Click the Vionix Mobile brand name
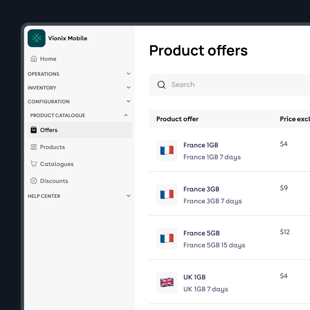 [x=68, y=38]
